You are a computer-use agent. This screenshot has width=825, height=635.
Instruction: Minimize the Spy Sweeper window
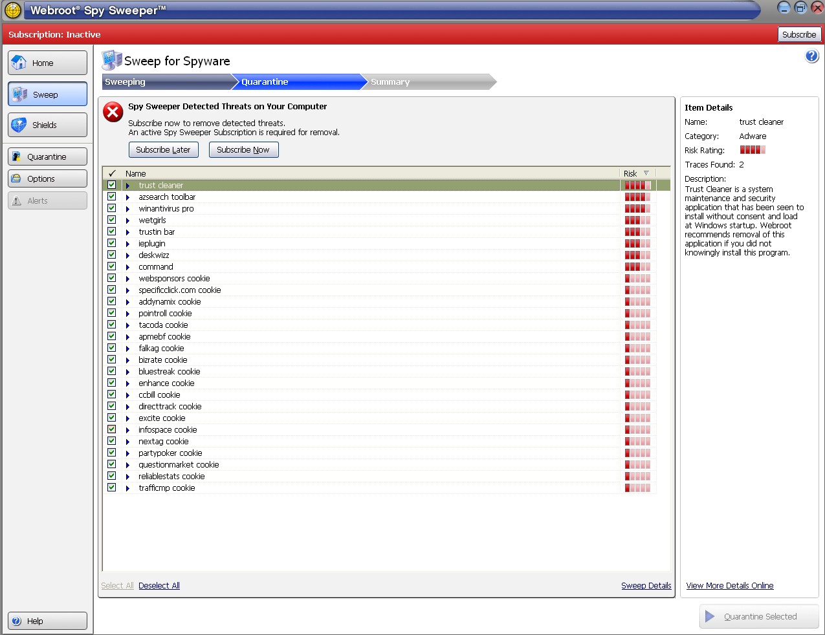tap(784, 8)
